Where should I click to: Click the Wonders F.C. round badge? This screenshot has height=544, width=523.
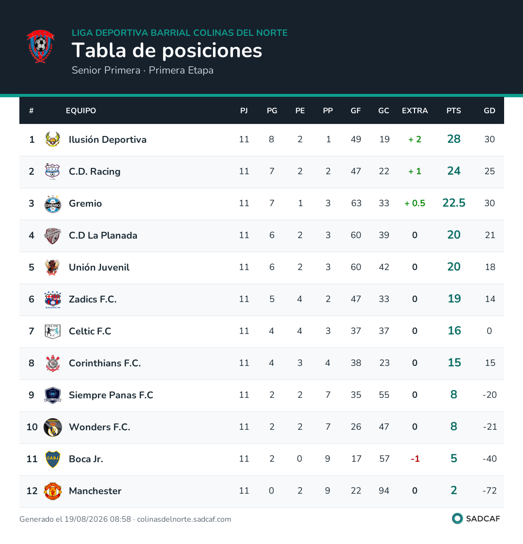tap(53, 427)
